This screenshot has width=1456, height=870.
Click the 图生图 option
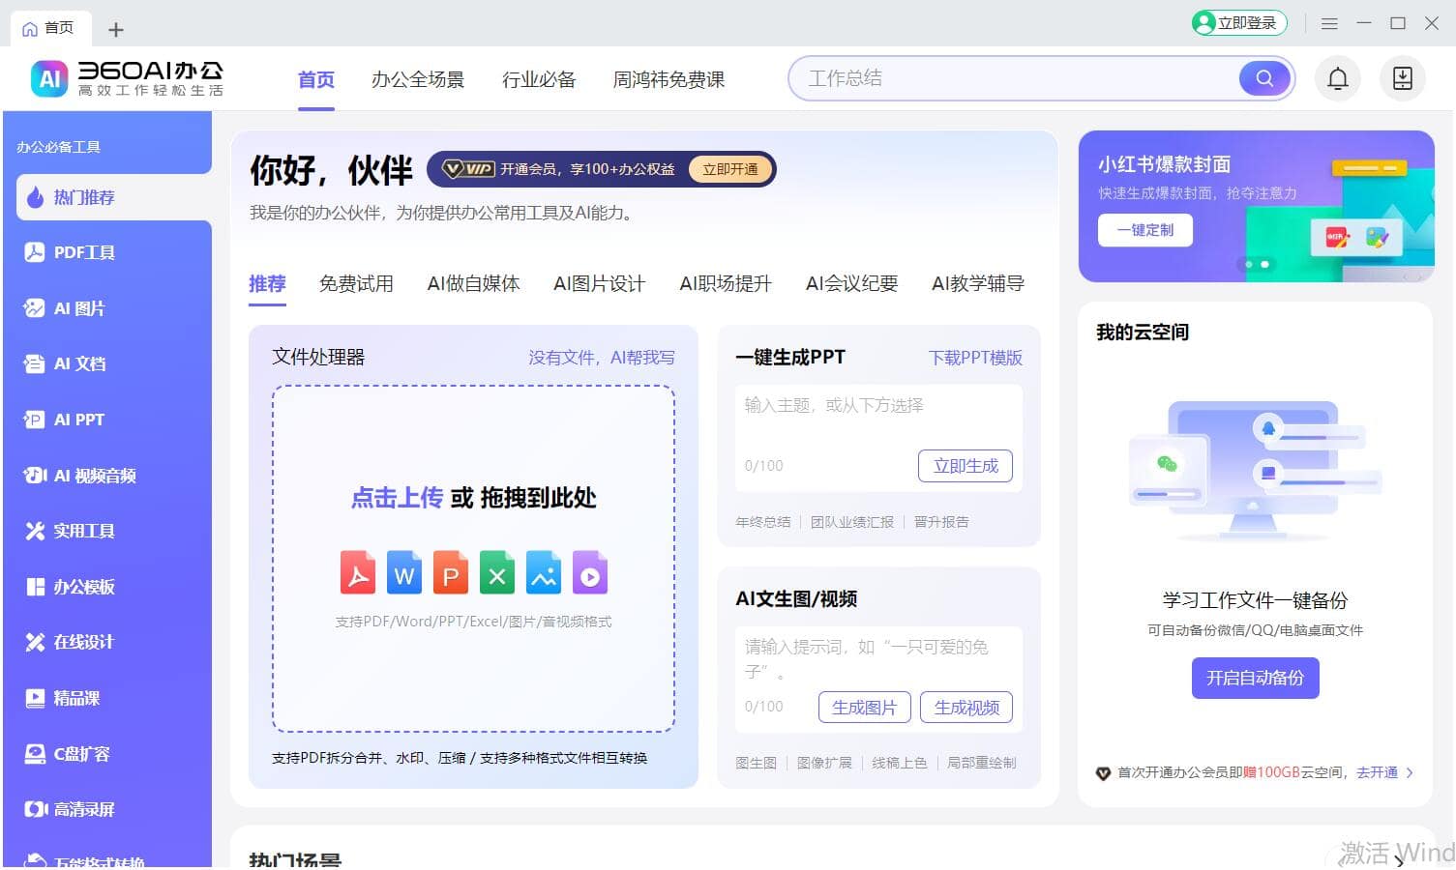(756, 763)
